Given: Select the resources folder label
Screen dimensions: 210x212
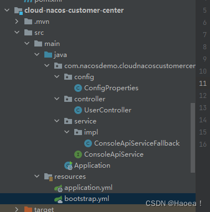Looking at the screenshot, I should pyautogui.click(x=70, y=177).
